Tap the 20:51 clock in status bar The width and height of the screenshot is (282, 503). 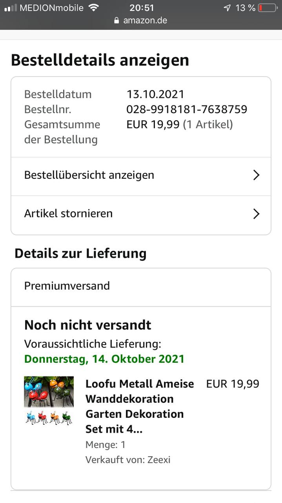point(142,8)
